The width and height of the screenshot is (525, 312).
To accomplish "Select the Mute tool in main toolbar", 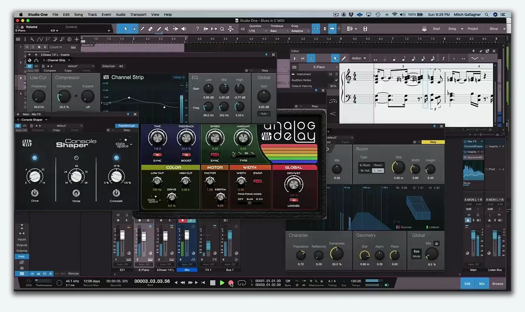I will tap(167, 29).
